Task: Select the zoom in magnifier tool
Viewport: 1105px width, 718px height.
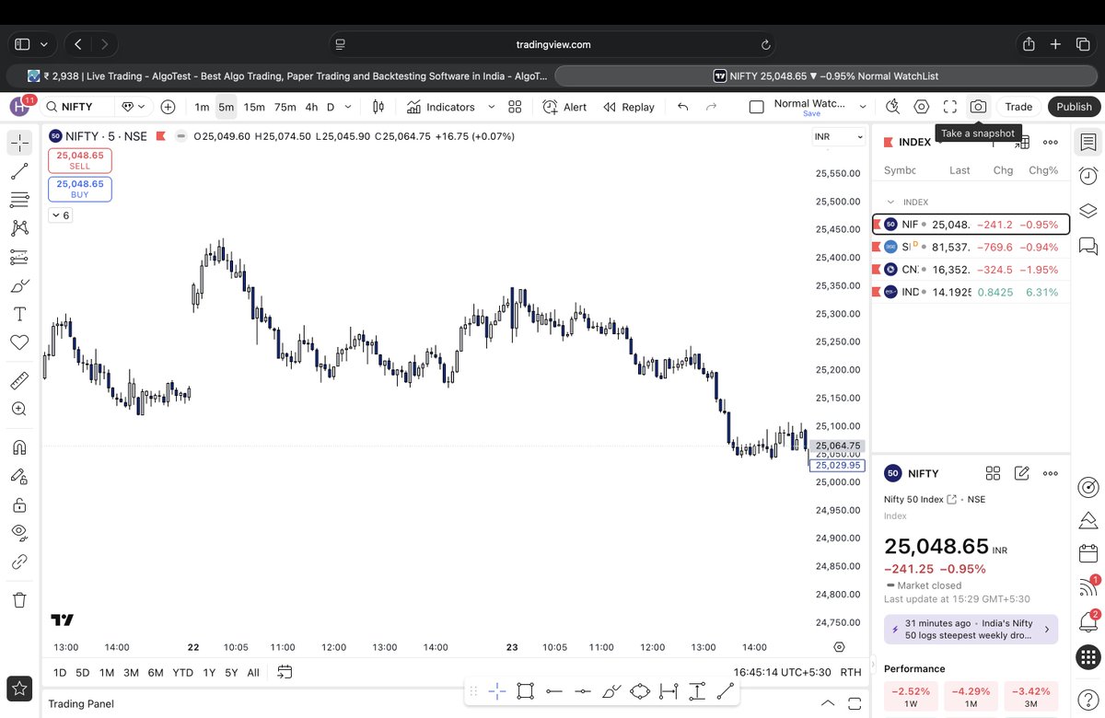Action: coord(19,409)
